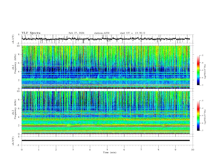
Task: Click the time axis tick label "10"
Action: pyautogui.click(x=193, y=150)
